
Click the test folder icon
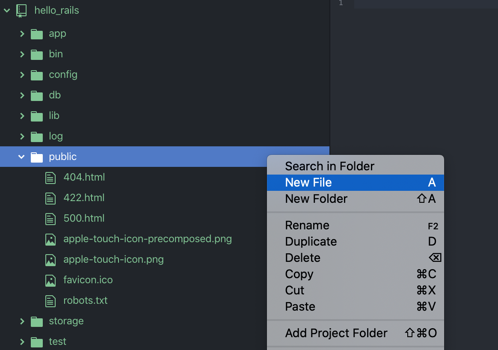pos(37,342)
